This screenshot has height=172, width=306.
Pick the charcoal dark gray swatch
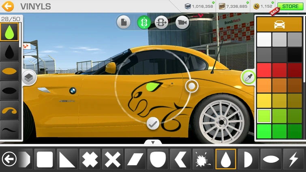(x=279, y=55)
